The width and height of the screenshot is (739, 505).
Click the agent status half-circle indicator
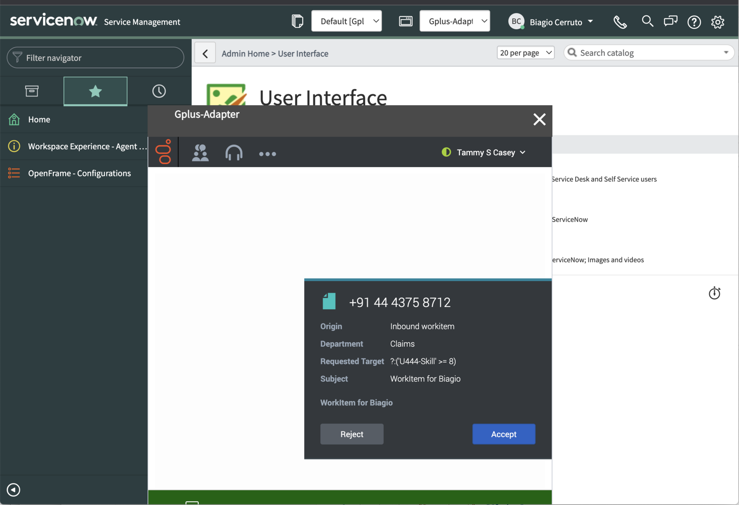pos(446,152)
